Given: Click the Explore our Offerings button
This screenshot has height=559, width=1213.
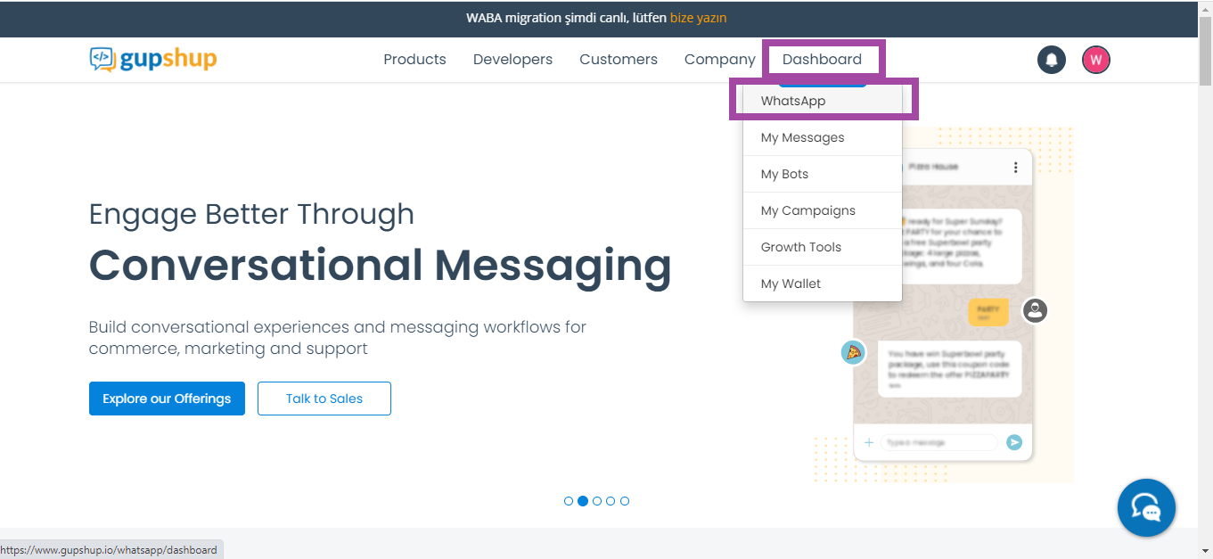Looking at the screenshot, I should point(167,399).
